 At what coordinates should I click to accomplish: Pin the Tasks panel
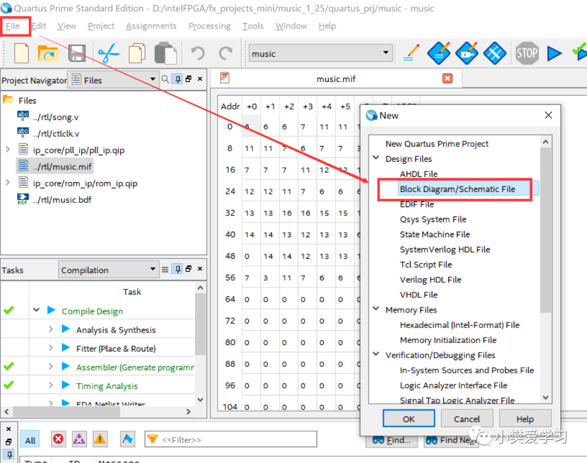point(177,269)
